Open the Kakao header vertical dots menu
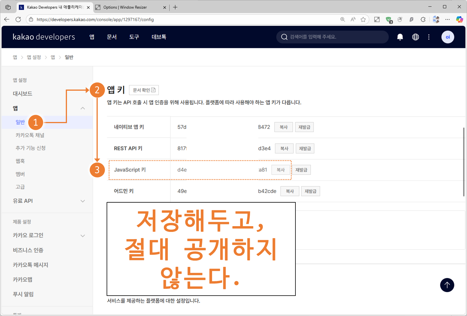 click(429, 37)
